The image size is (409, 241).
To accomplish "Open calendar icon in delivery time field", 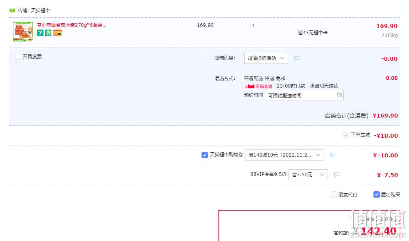I will pos(339,95).
